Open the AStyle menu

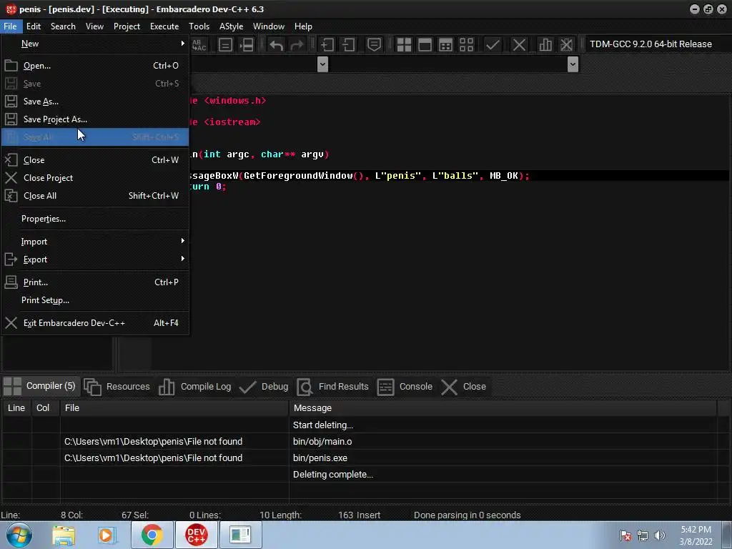(x=231, y=26)
